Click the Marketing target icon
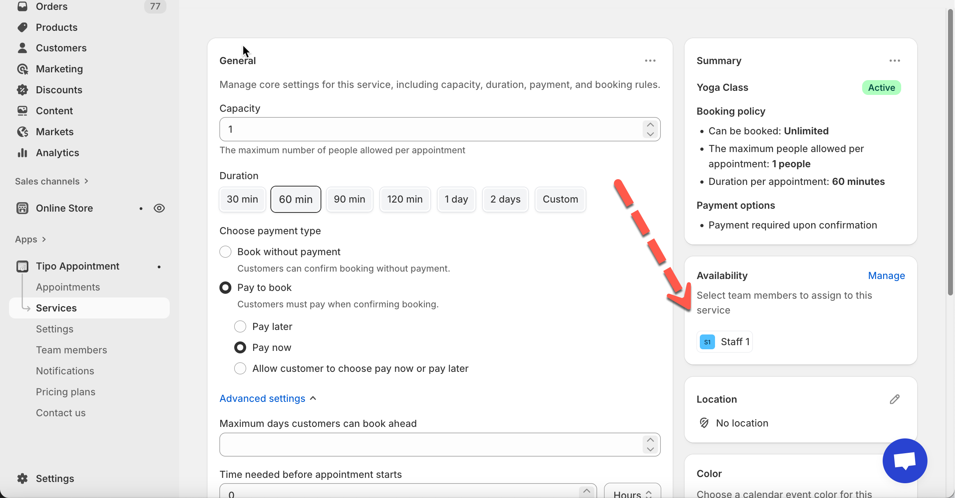This screenshot has height=498, width=955. point(23,69)
